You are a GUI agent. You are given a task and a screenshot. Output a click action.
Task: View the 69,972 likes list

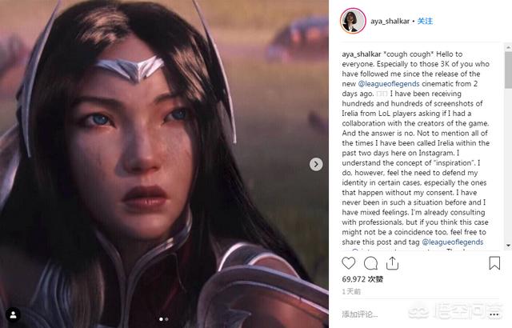pyautogui.click(x=362, y=279)
